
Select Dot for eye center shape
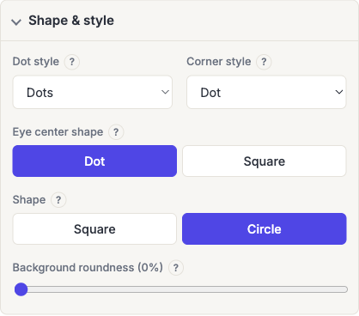pyautogui.click(x=94, y=161)
